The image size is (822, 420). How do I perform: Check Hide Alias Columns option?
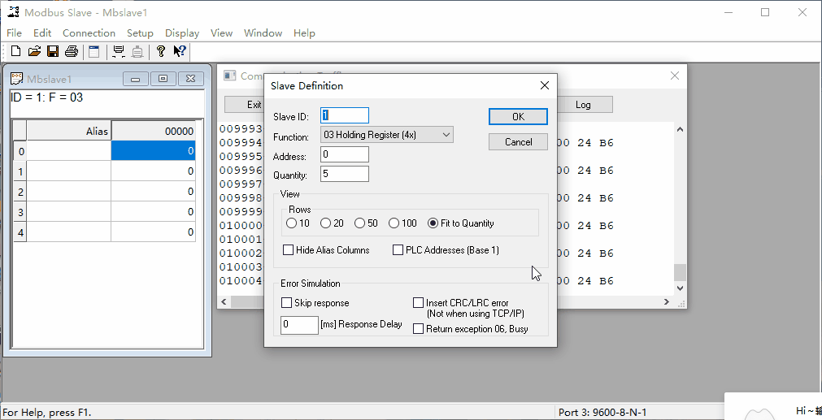[288, 249]
